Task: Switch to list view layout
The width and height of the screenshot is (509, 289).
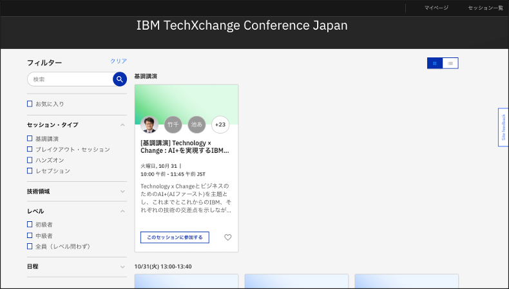Action: [450, 63]
